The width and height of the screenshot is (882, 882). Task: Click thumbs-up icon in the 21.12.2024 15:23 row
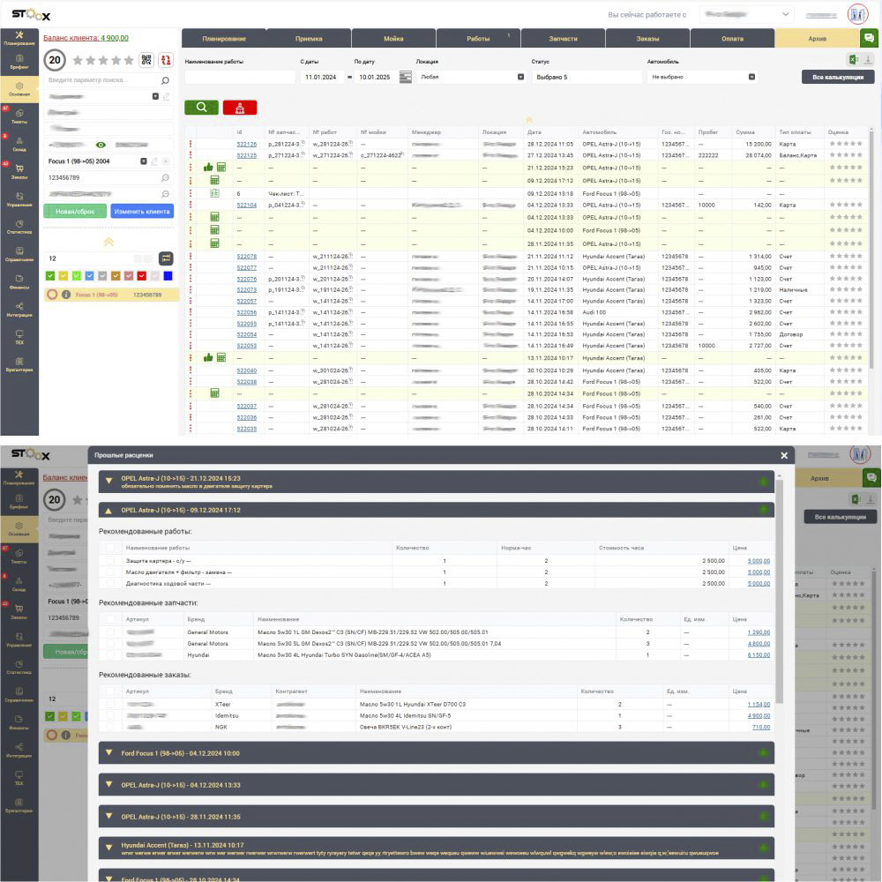(208, 167)
